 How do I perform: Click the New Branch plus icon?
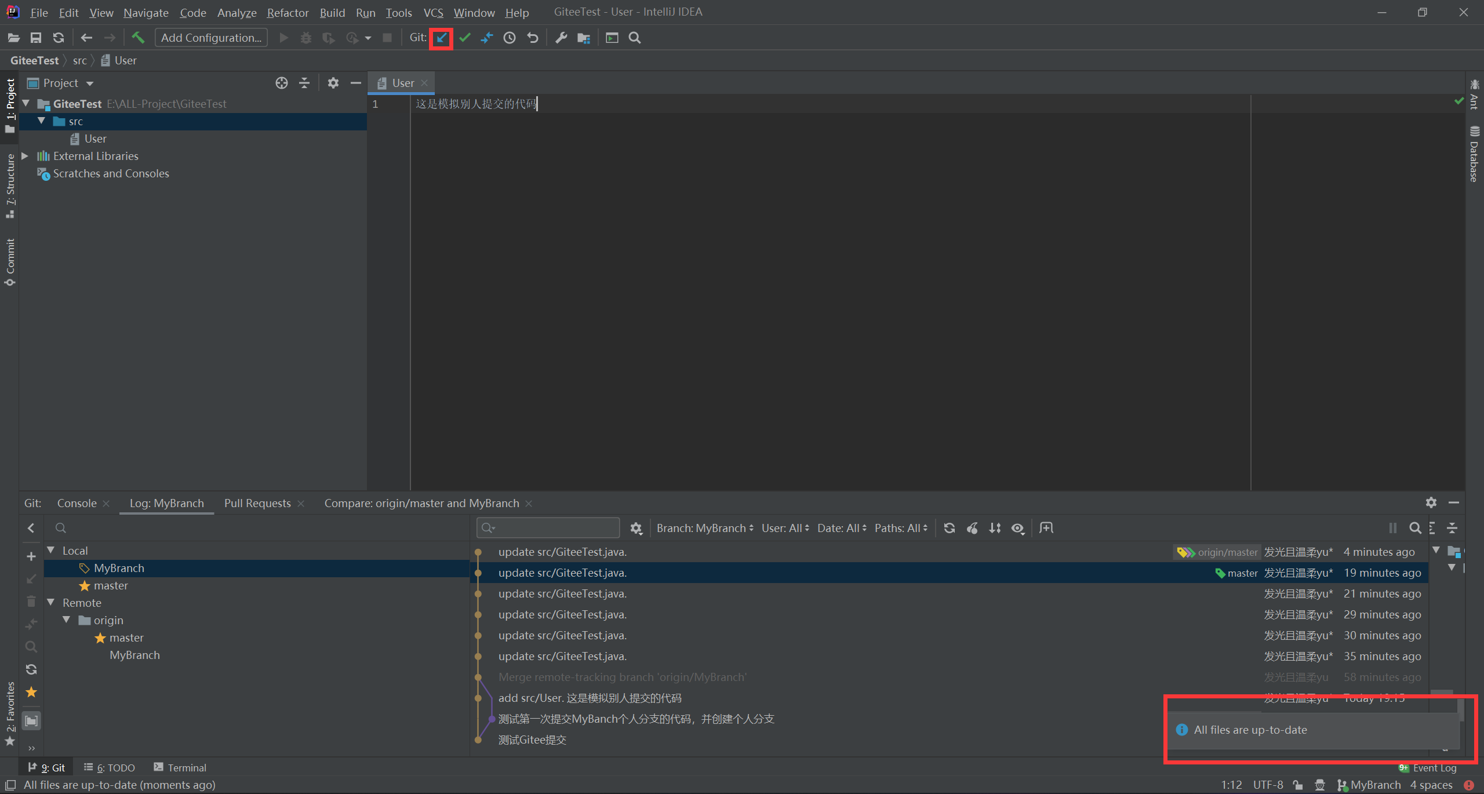click(x=31, y=556)
